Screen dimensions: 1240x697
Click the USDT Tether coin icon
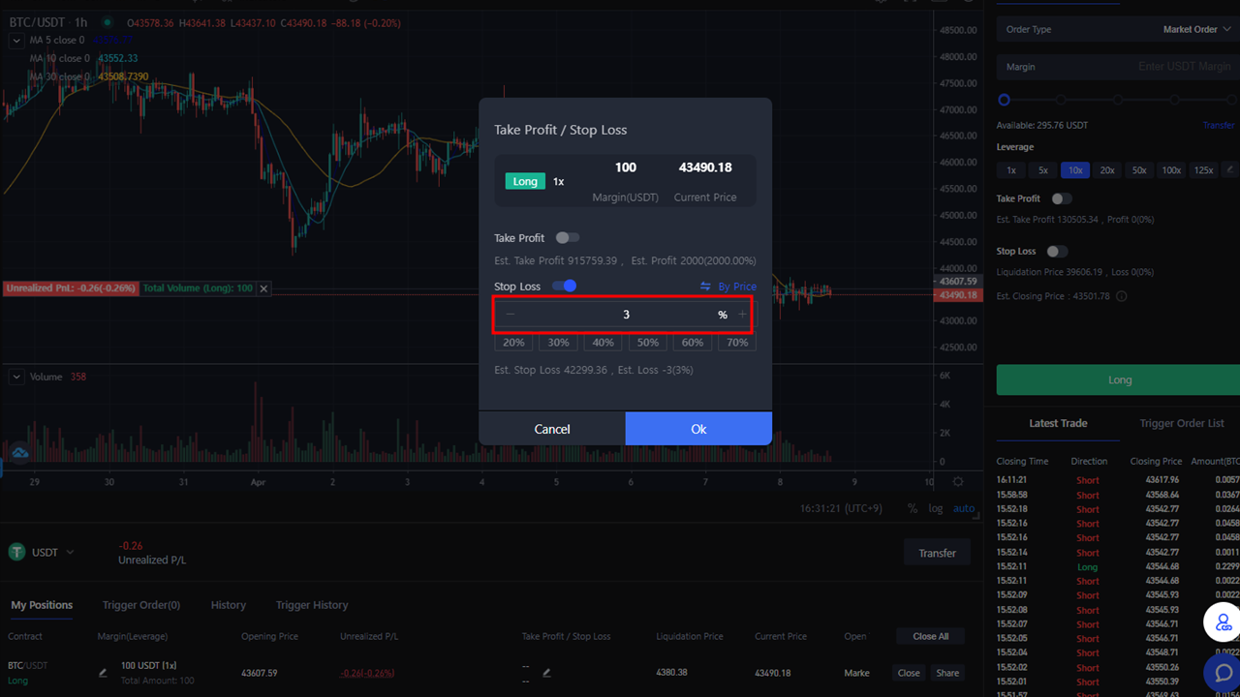(16, 552)
